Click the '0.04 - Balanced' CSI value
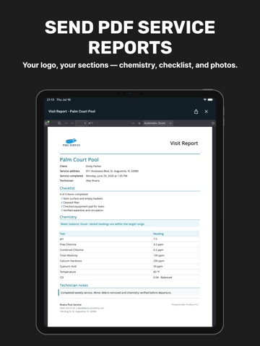The width and height of the screenshot is (260, 346). click(x=162, y=278)
